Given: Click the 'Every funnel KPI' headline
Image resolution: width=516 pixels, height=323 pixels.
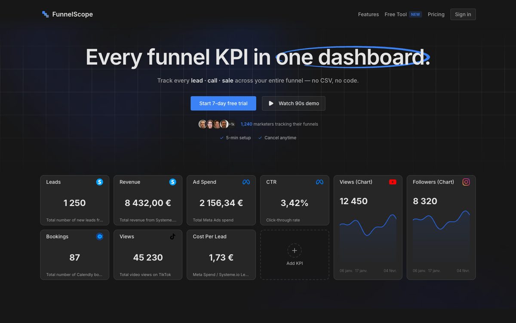Looking at the screenshot, I should point(178,57).
